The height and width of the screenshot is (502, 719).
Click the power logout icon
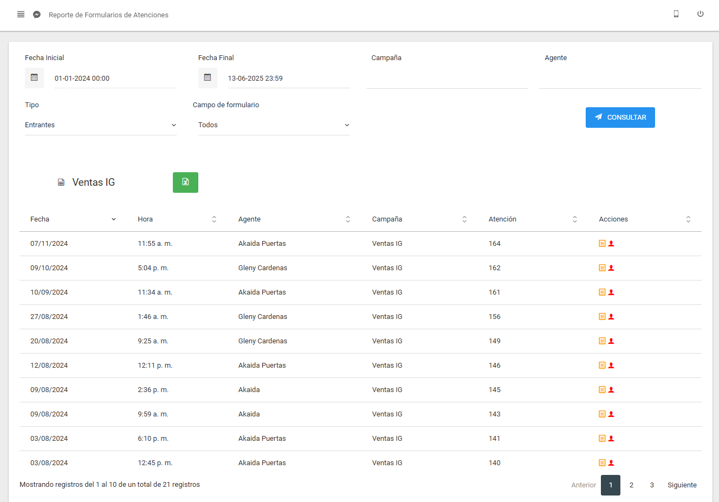coord(700,14)
